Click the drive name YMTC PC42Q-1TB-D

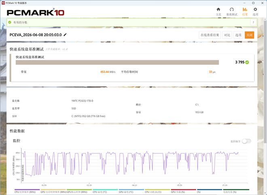[82, 101]
